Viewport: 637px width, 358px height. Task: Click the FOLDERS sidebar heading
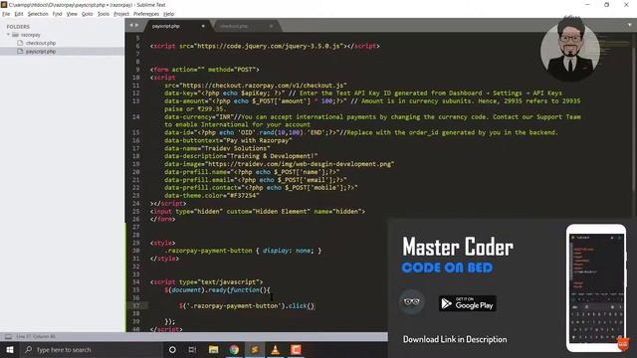pyautogui.click(x=18, y=27)
